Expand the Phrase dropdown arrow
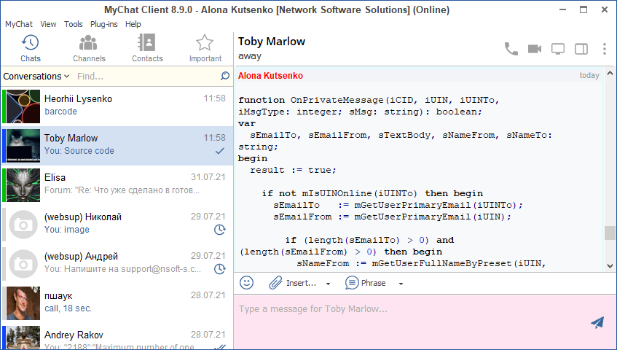 point(401,284)
